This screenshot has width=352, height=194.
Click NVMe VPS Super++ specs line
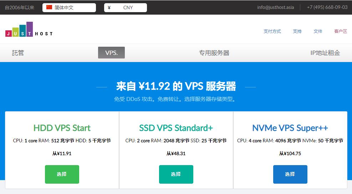click(x=290, y=141)
